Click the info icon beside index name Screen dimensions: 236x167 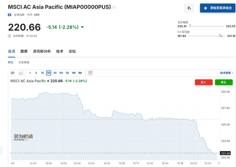114,7
